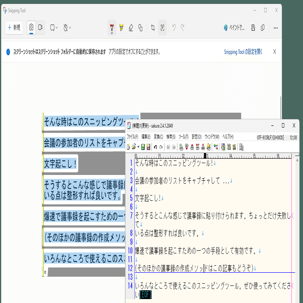
Task: Click the greyed jump-history forward arrow in sakura
Action: [x=174, y=147]
